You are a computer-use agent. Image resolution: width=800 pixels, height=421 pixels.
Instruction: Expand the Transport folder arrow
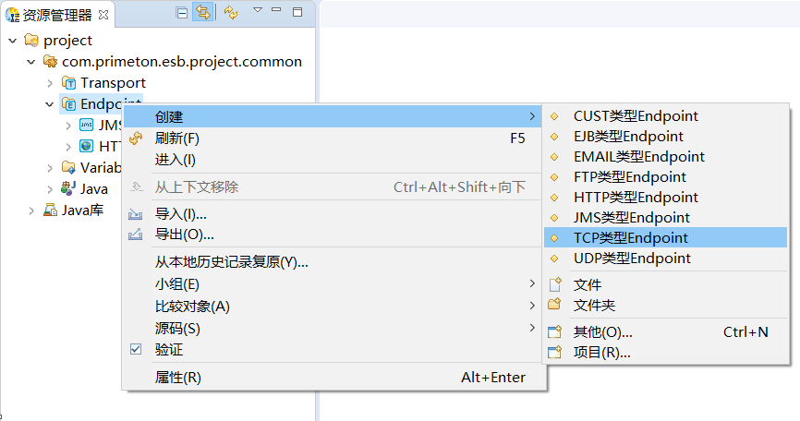[x=50, y=83]
